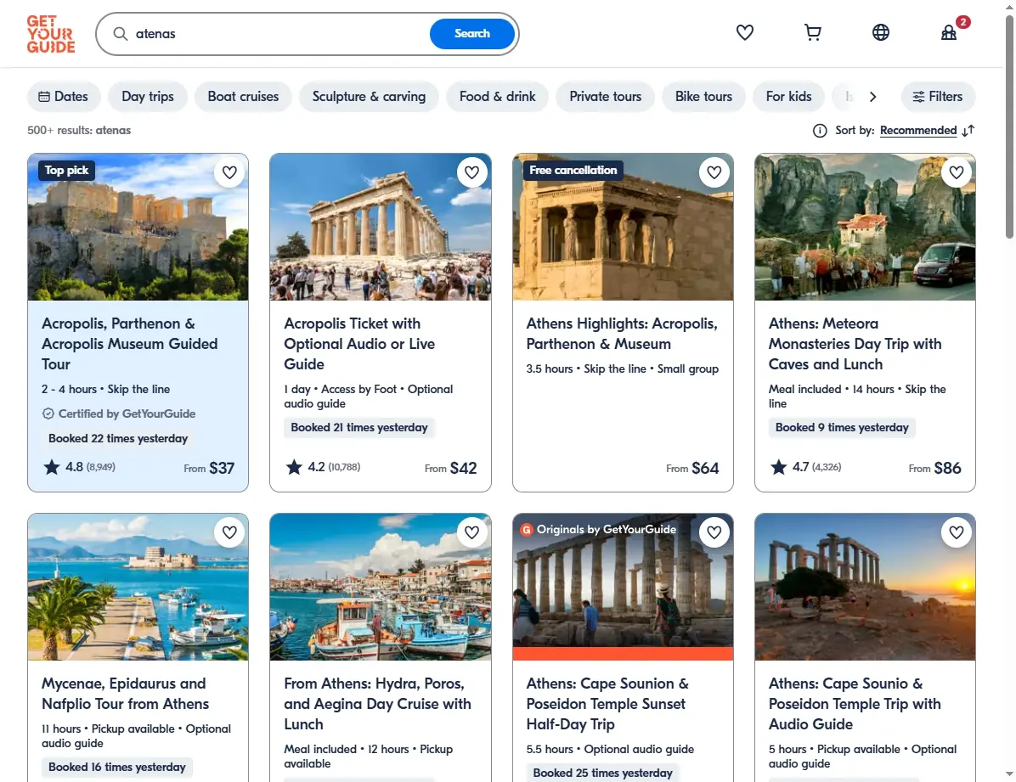The image size is (1016, 782).
Task: Click the Nafplio harbor palm tree photo
Action: point(138,587)
